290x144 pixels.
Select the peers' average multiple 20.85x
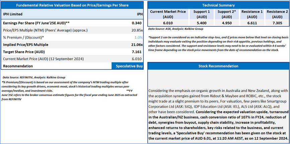(x=136, y=30)
